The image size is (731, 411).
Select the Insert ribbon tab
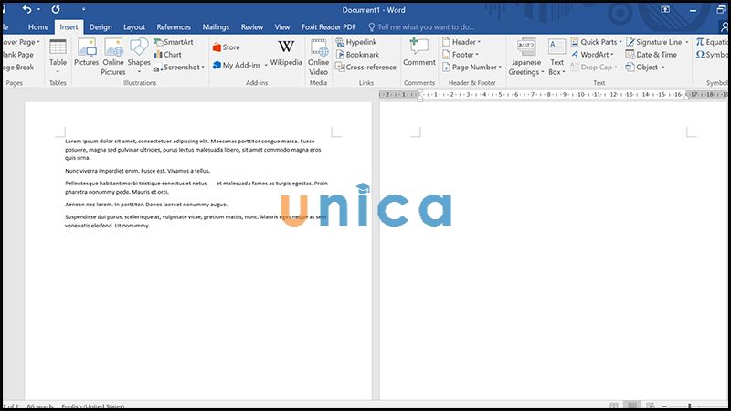pyautogui.click(x=69, y=27)
